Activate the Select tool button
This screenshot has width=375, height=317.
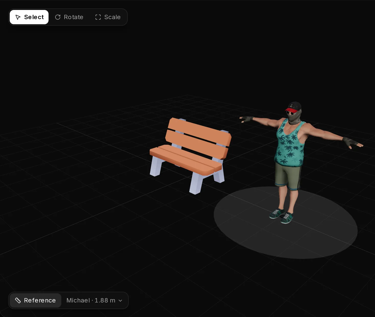(29, 17)
